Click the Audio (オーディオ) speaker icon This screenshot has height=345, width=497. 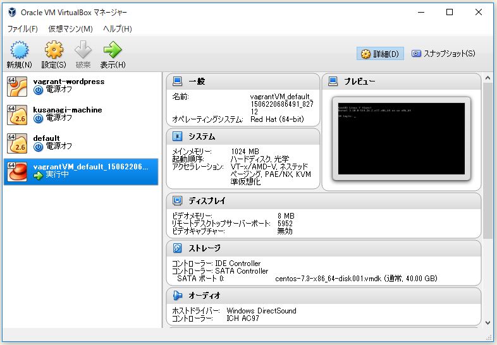[x=177, y=296]
